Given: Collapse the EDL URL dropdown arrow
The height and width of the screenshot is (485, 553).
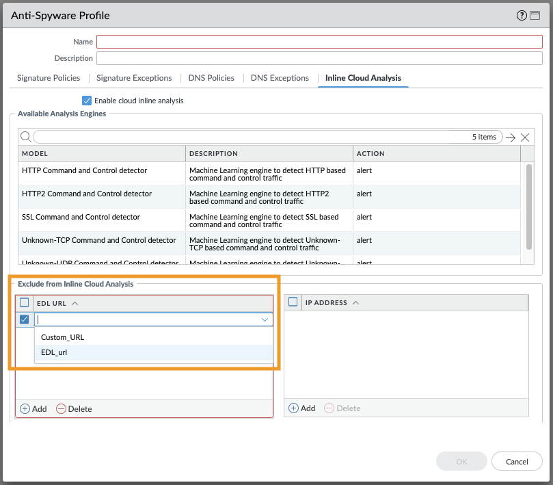Looking at the screenshot, I should (x=265, y=319).
